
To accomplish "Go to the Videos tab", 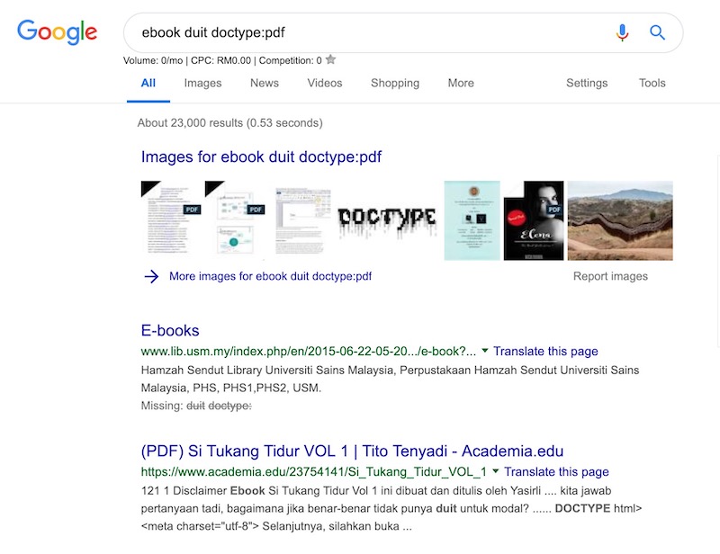I will (x=325, y=83).
